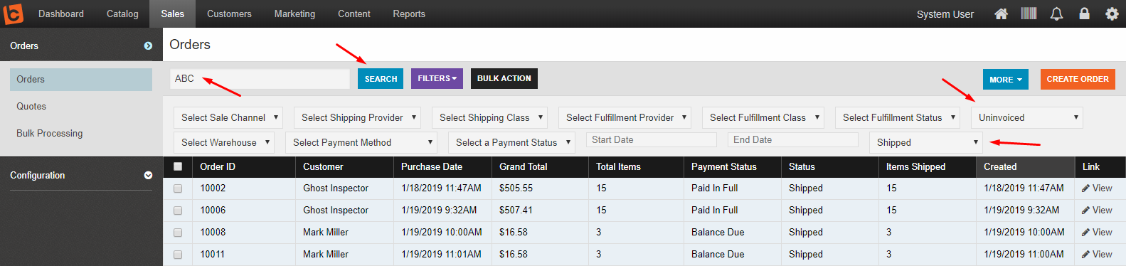Click the CREATE ORDER button
This screenshot has height=266, width=1126.
1078,79
